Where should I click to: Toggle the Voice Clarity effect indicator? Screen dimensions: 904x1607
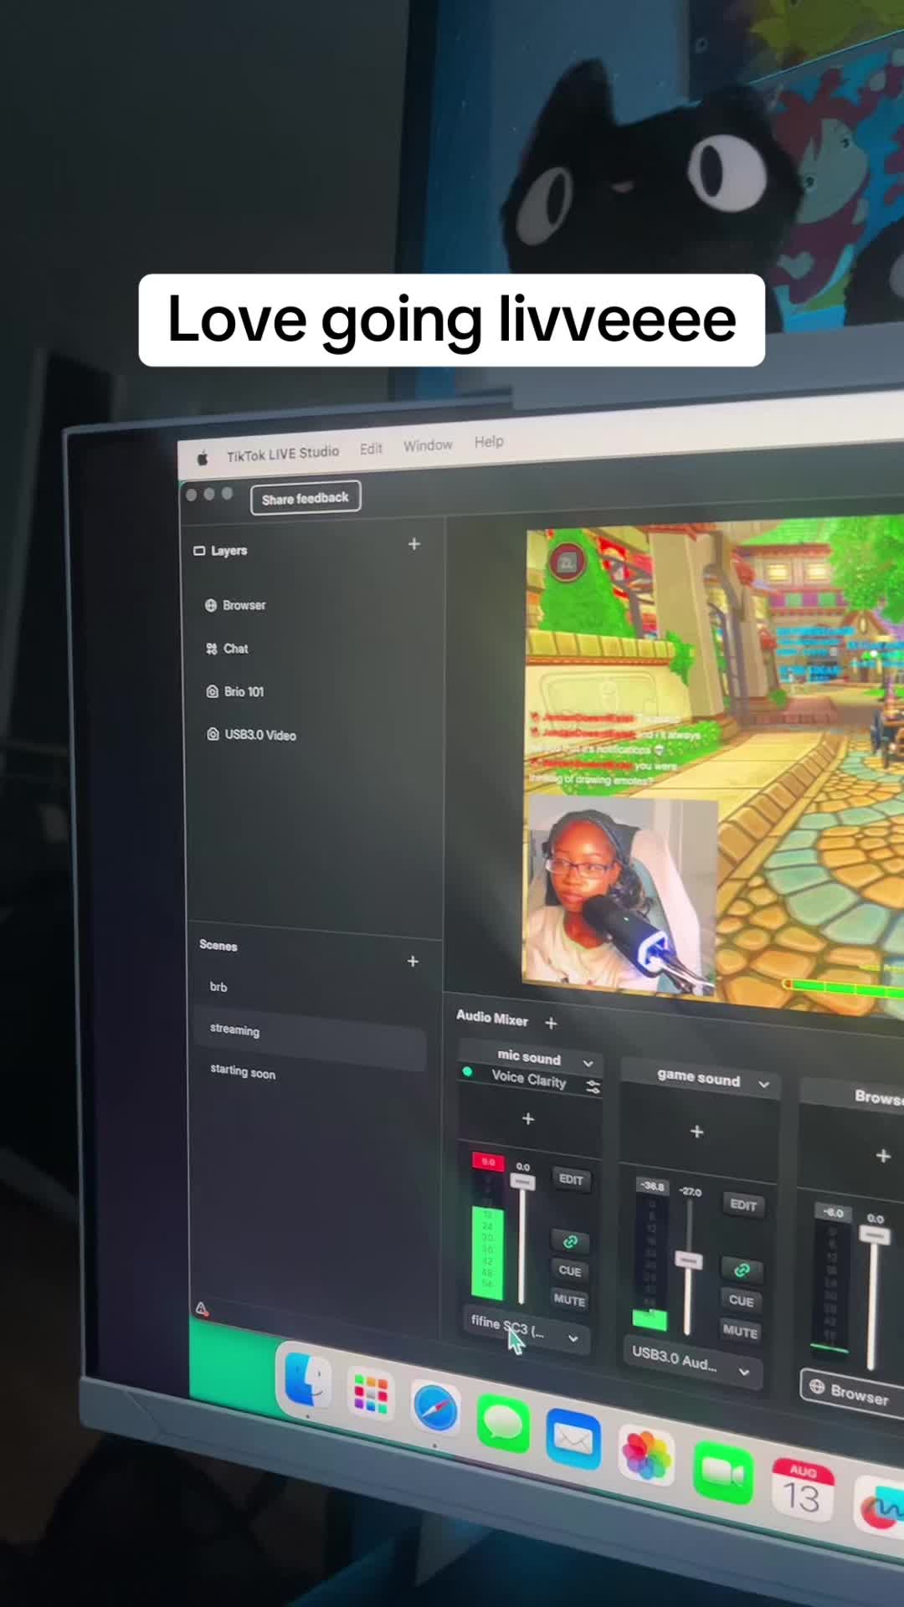pyautogui.click(x=467, y=1072)
